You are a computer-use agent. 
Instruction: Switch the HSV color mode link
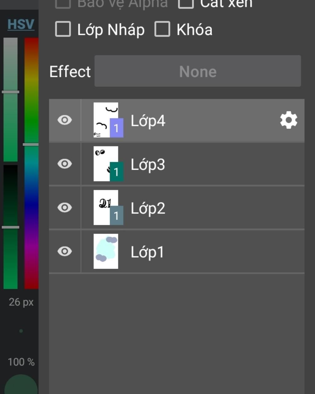21,24
